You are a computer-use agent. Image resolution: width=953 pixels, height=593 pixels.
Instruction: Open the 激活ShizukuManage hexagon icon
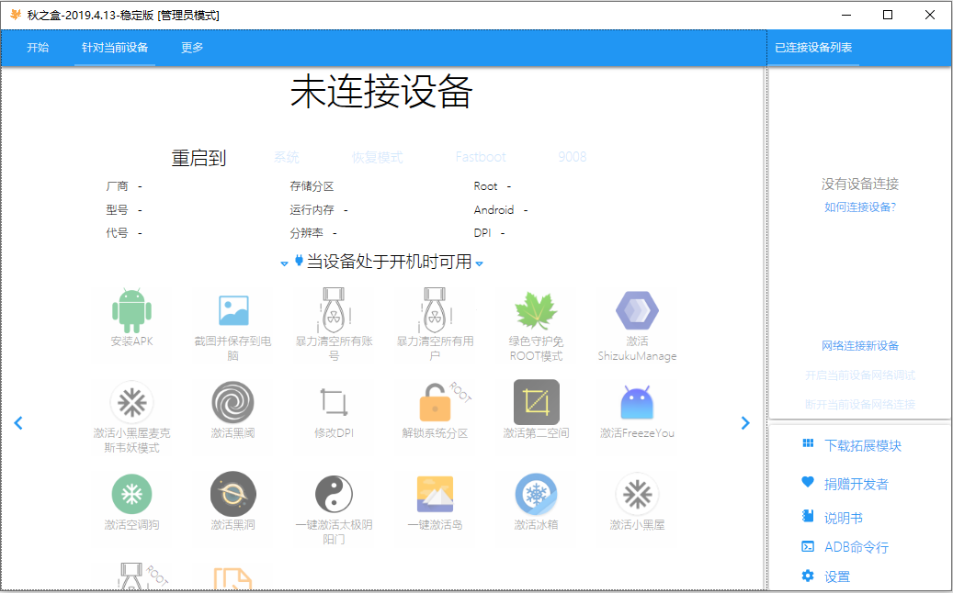[x=637, y=310]
